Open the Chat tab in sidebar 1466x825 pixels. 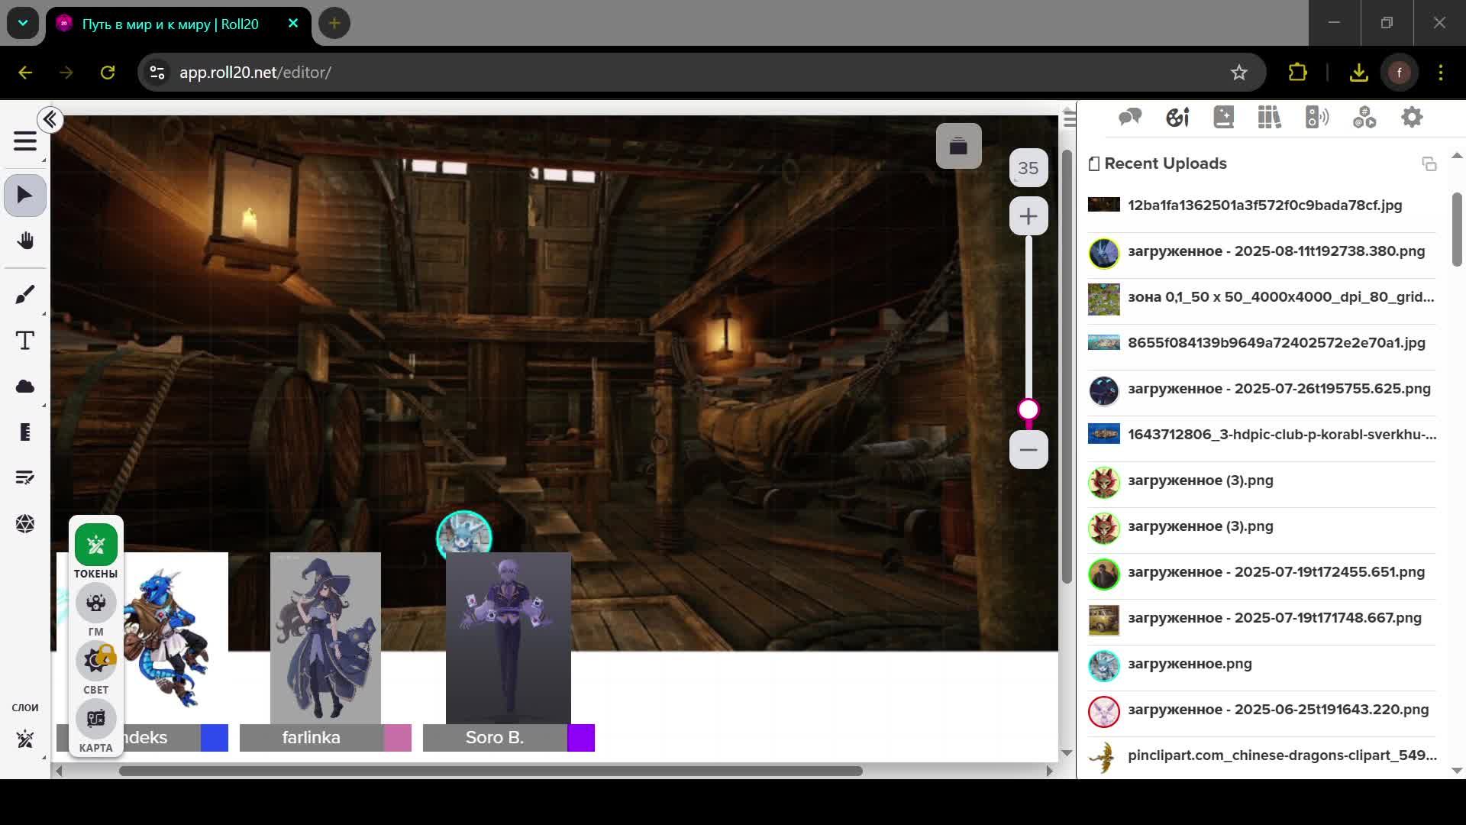(x=1130, y=118)
